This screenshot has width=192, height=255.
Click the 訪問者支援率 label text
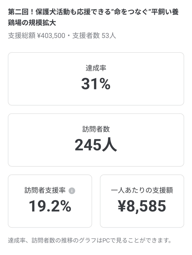click(45, 190)
